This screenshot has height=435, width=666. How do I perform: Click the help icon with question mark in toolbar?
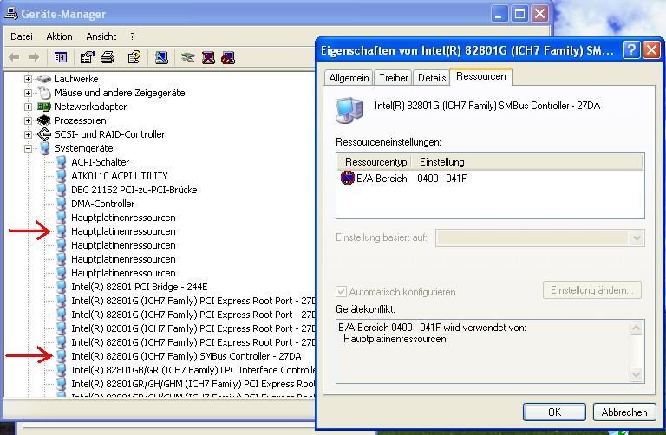(134, 57)
